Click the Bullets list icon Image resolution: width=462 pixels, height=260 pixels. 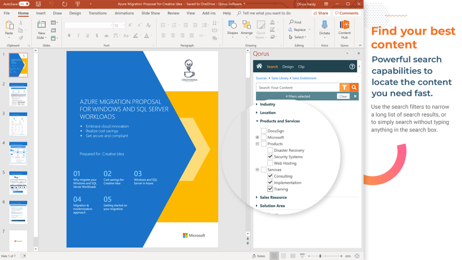pos(163,25)
